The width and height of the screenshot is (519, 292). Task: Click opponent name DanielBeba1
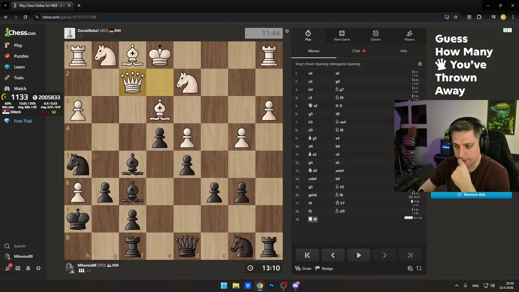tap(88, 30)
